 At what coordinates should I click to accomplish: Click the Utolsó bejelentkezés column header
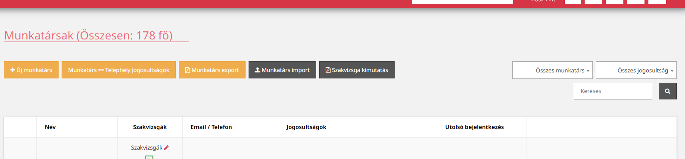[474, 127]
